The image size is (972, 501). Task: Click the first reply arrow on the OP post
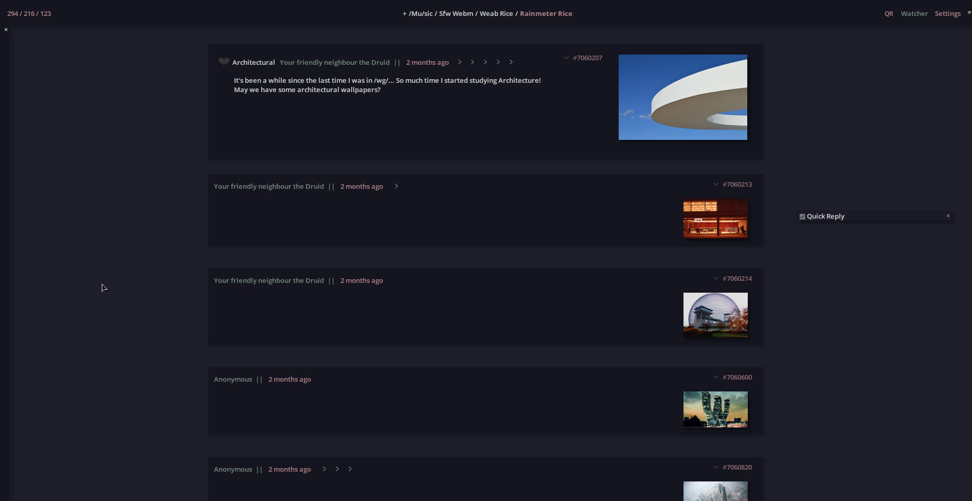pos(459,62)
